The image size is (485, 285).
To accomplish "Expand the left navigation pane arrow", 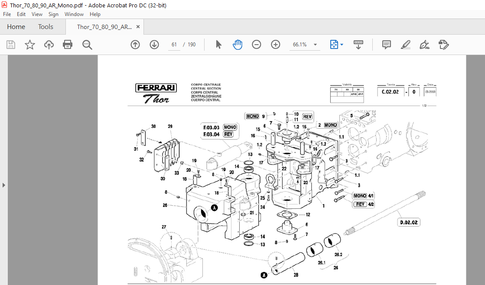I will tap(4, 185).
